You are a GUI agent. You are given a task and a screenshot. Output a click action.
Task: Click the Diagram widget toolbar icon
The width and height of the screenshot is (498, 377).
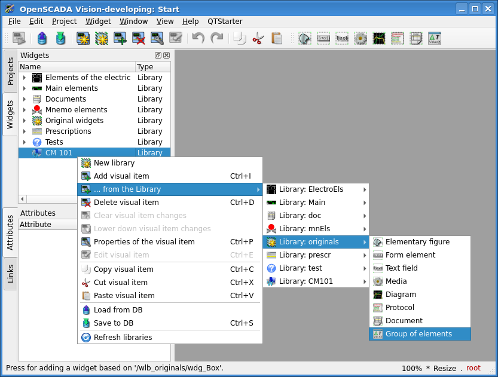tap(379, 39)
